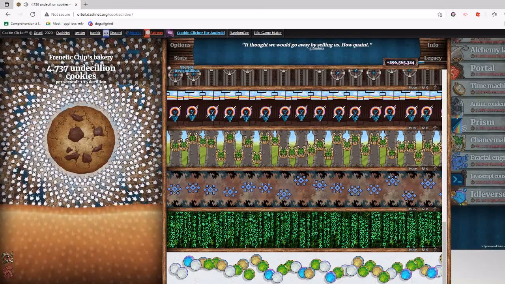
Task: Rename Frenetic Chip's bakery name
Action: click(x=81, y=57)
